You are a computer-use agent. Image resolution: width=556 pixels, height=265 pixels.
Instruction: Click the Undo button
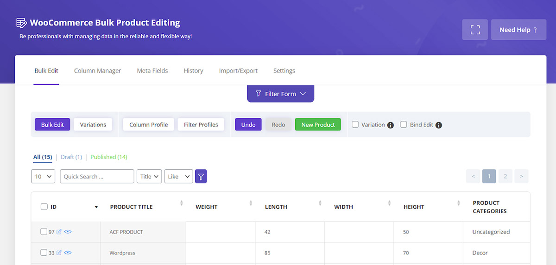click(248, 124)
